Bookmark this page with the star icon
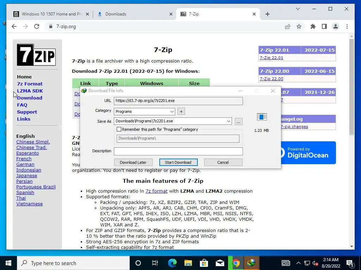Viewport: 361px width, 270px height. point(299,27)
